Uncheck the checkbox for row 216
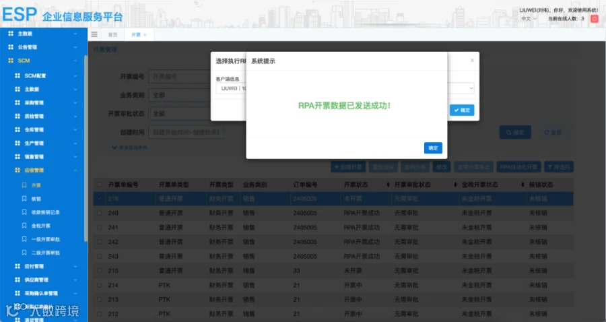 coord(100,199)
